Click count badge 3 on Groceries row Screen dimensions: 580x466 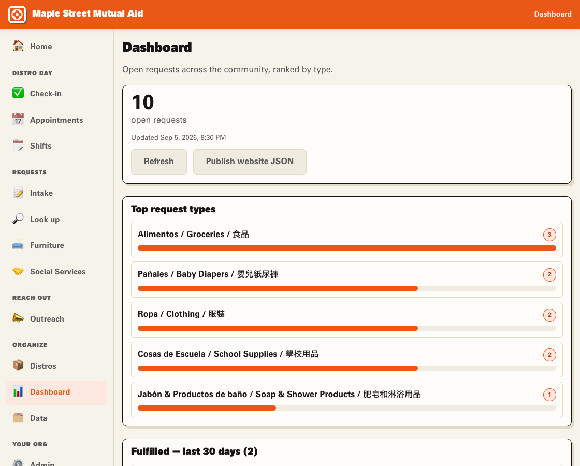549,235
